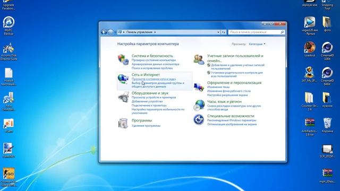This screenshot has height=191, width=340.
Task: Open the Программы heading link
Action: pyautogui.click(x=142, y=120)
